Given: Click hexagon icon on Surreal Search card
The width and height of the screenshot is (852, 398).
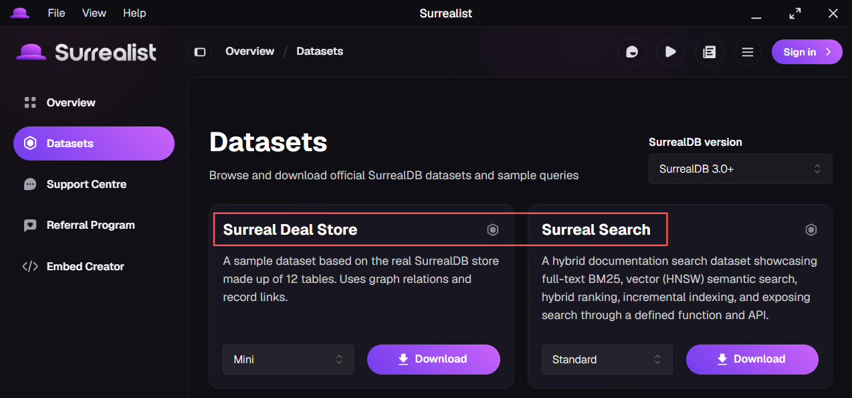Looking at the screenshot, I should click(x=811, y=230).
